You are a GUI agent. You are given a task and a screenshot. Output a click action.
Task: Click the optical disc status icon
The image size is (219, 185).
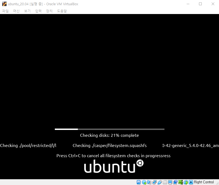[x=144, y=182]
